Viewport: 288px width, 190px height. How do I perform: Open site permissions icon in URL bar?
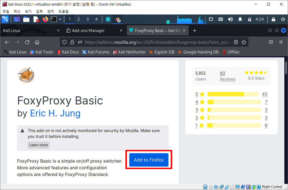click(80, 42)
